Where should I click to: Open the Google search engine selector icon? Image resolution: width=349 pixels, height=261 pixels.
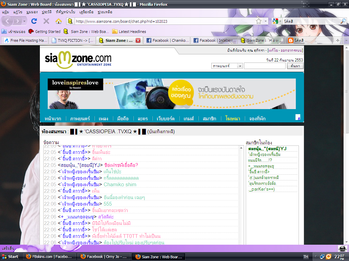[x=275, y=21]
